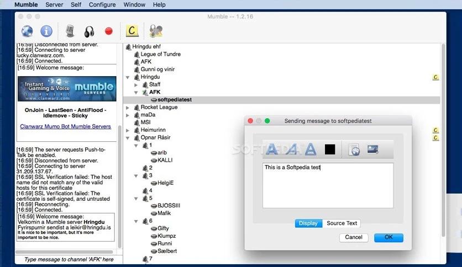The height and width of the screenshot is (267, 462).
Task: Select the Legue of Tundre channel
Action: (x=161, y=54)
